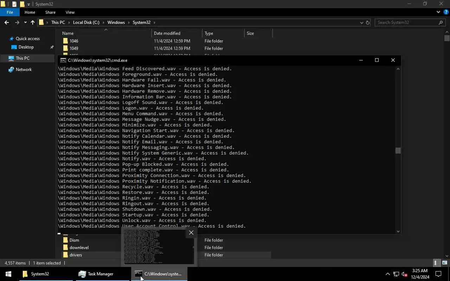Expand the Explorer ribbon chevron
Viewport: 450px width, 281px height.
coord(438,12)
